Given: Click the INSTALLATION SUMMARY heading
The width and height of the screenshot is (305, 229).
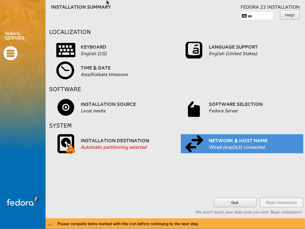Looking at the screenshot, I should pos(81,7).
